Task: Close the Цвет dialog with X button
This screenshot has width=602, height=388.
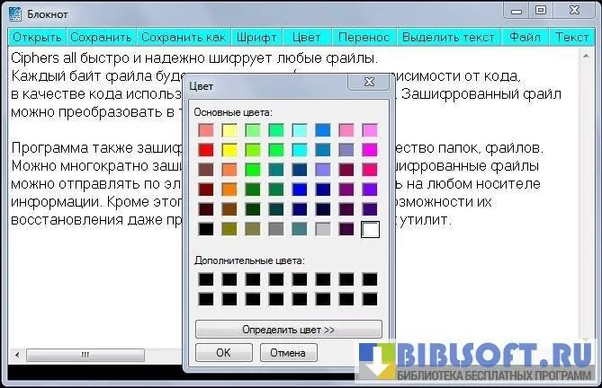Action: 367,82
